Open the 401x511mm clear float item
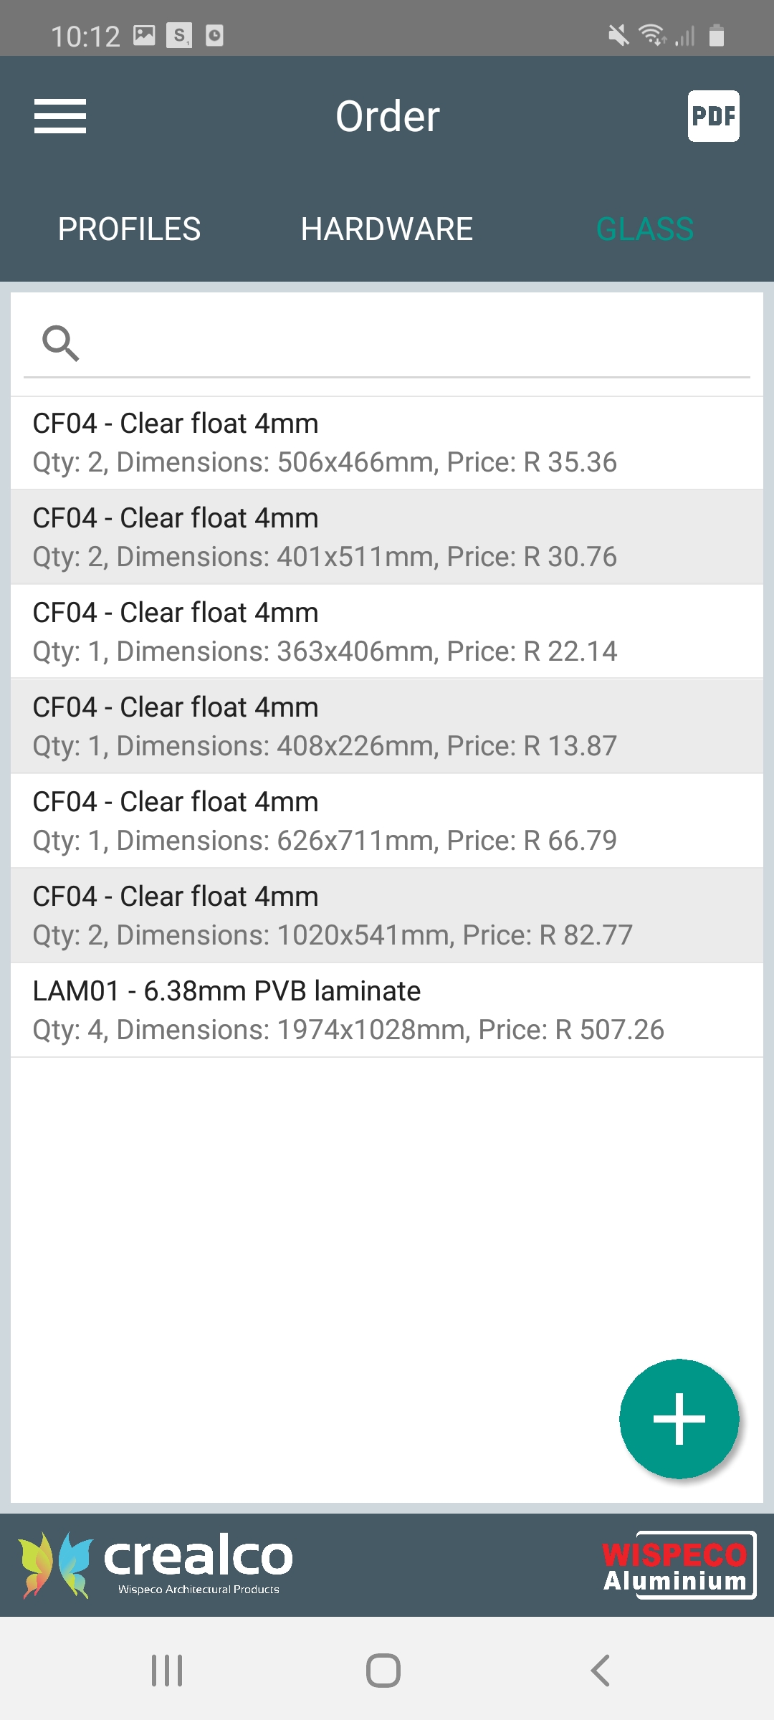The width and height of the screenshot is (774, 1720). pyautogui.click(x=387, y=537)
